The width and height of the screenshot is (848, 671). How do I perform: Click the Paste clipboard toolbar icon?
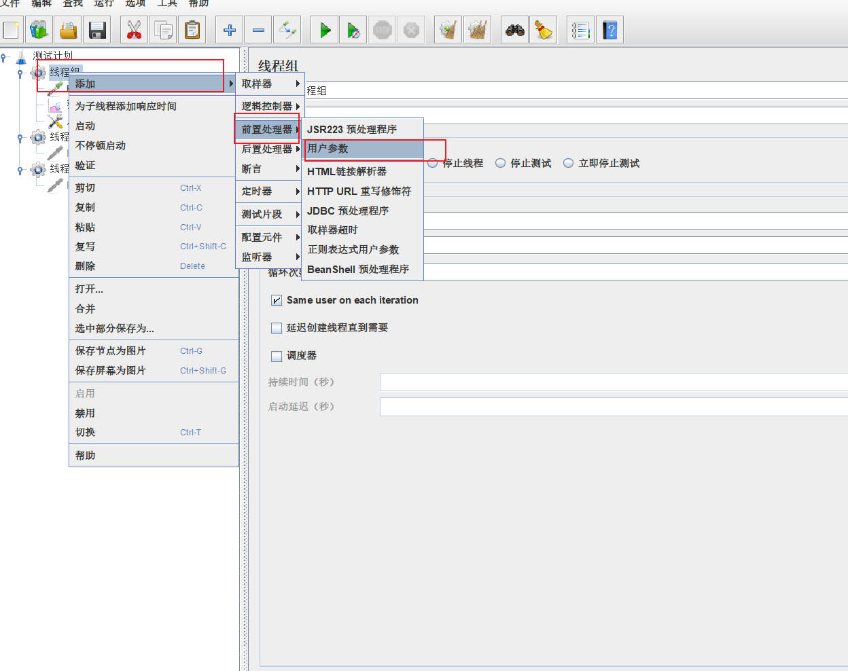pos(192,30)
